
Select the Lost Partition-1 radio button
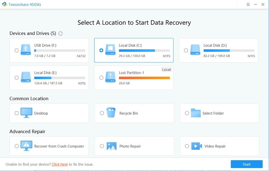pos(102,78)
